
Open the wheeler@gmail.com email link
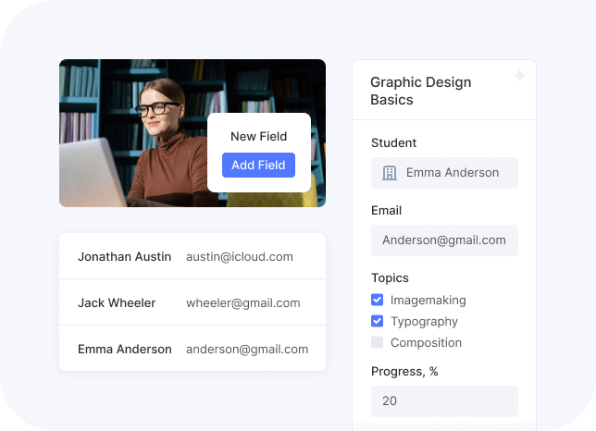click(x=242, y=302)
